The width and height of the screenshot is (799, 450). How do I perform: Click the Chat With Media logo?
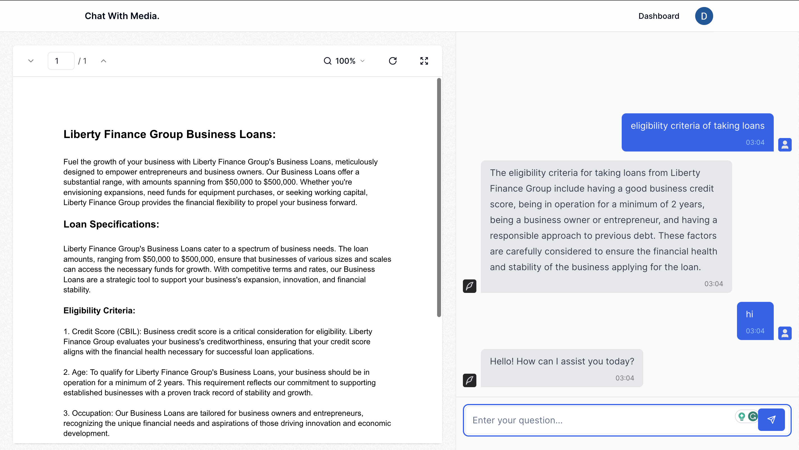[x=122, y=16]
